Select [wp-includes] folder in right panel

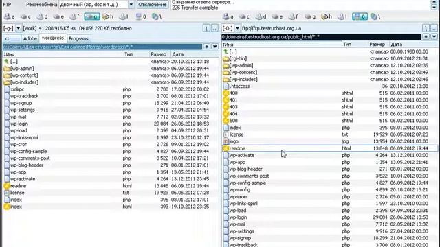(x=330, y=80)
